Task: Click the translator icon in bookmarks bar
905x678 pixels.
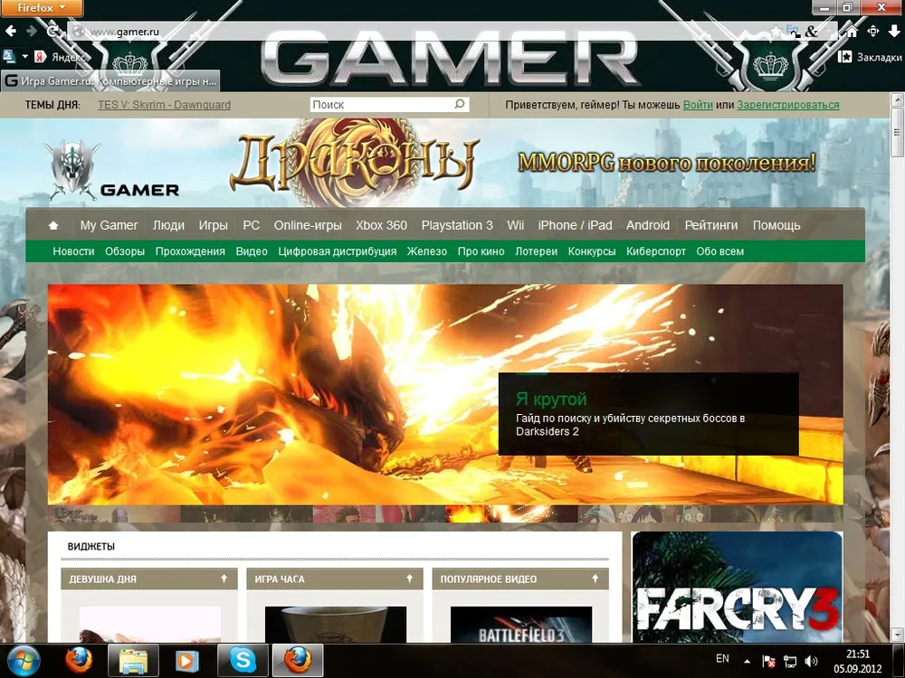Action: [x=9, y=56]
